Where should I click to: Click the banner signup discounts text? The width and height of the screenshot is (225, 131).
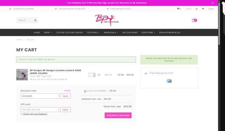pos(107,3)
